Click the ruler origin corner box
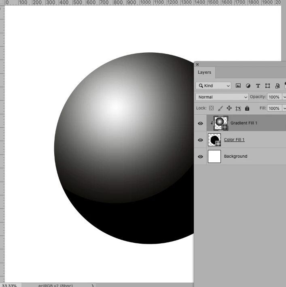286x287 pixels. tap(2, 3)
